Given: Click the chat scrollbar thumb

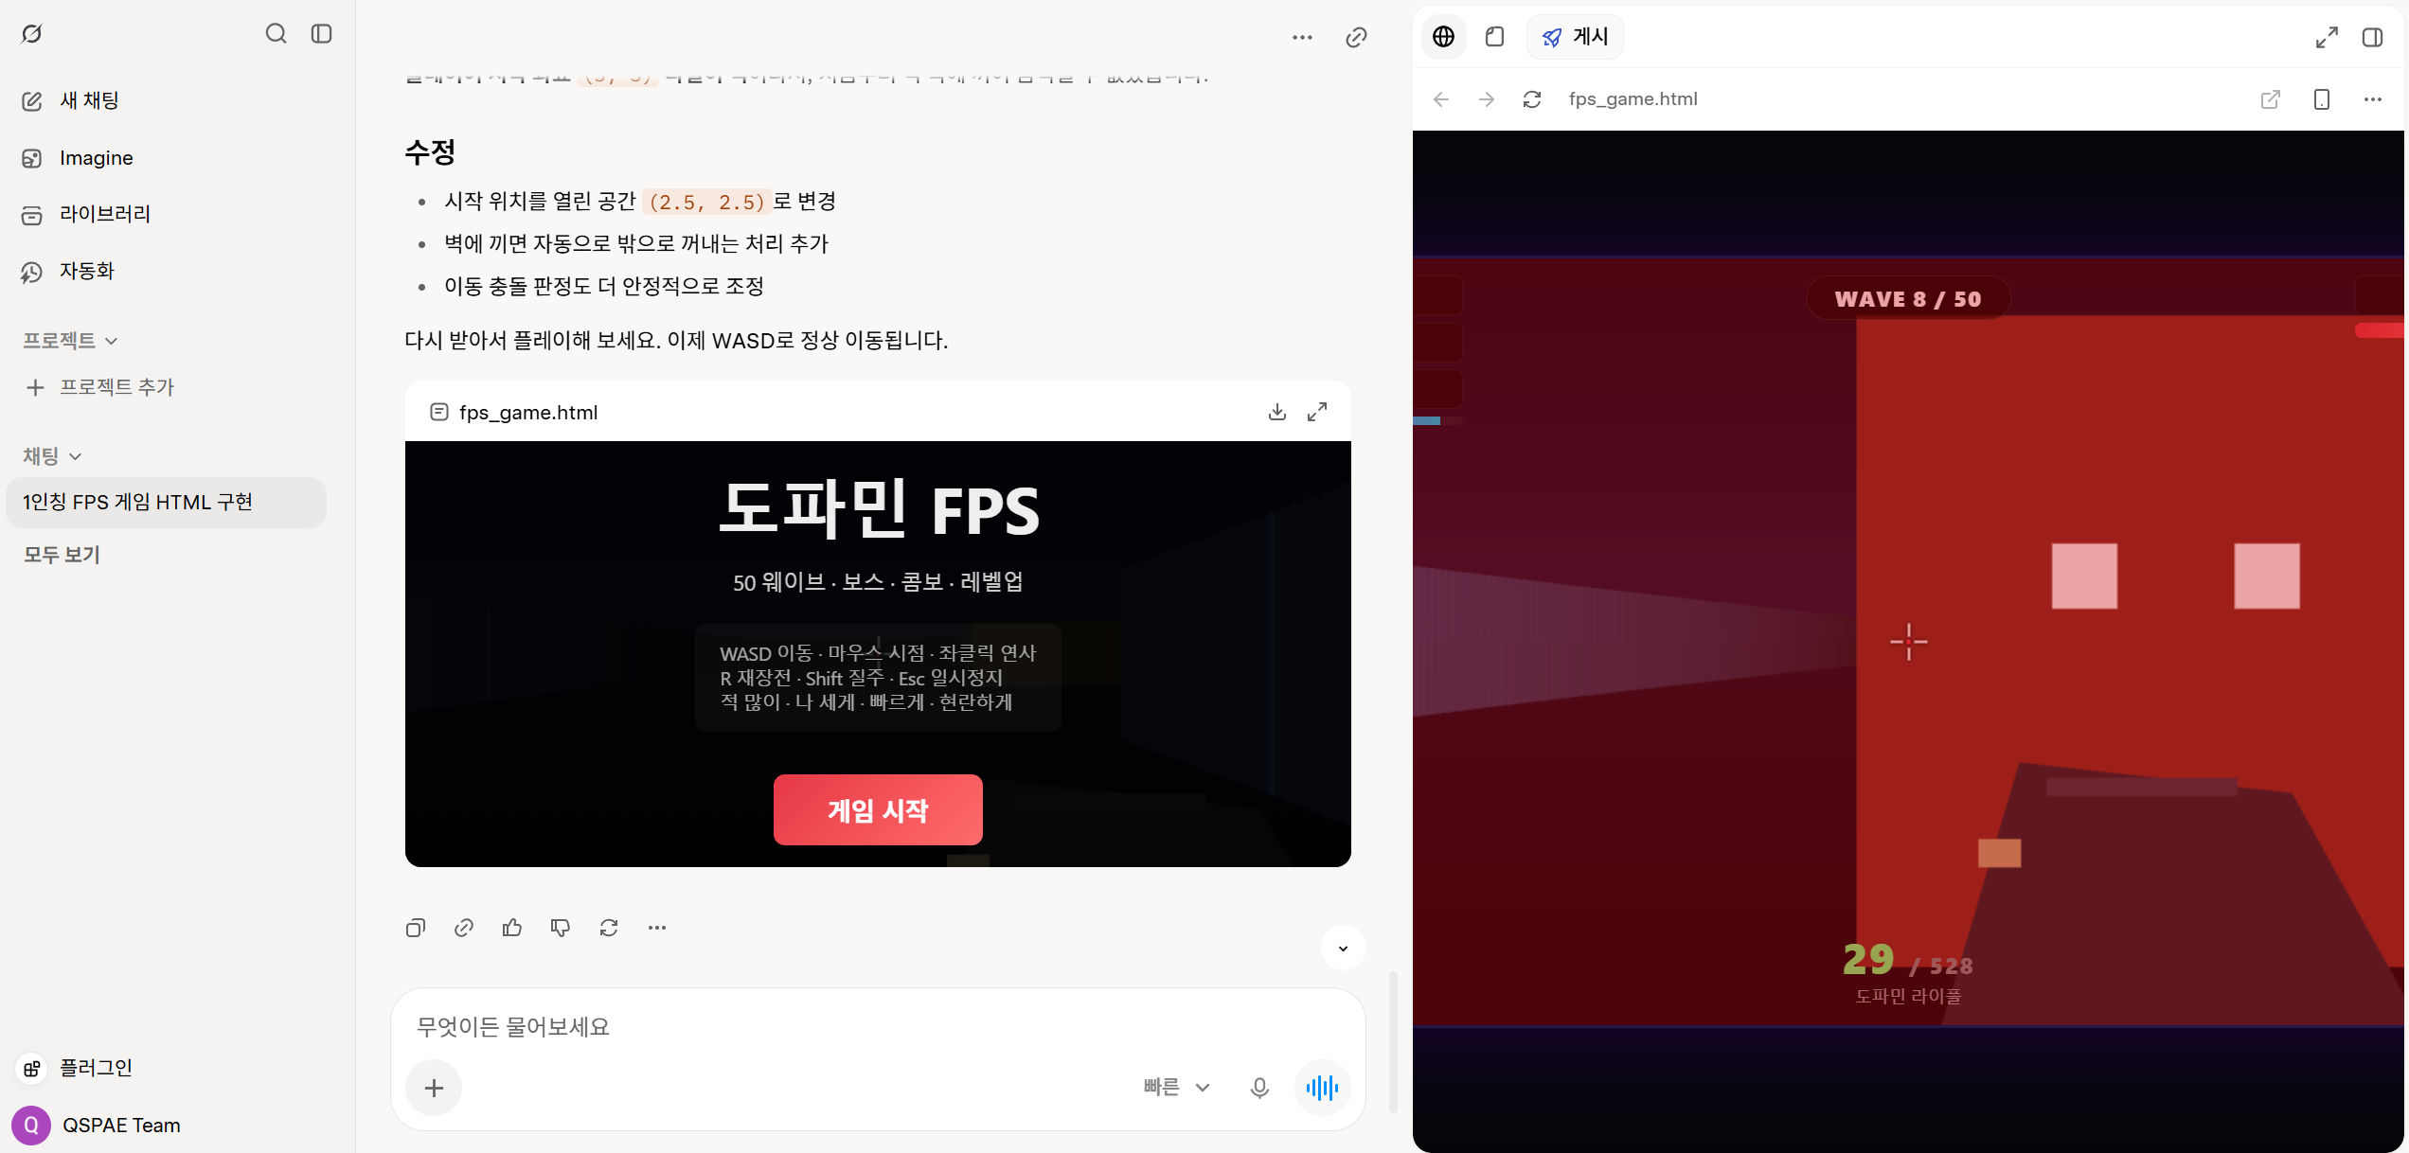Looking at the screenshot, I should point(1393,1041).
